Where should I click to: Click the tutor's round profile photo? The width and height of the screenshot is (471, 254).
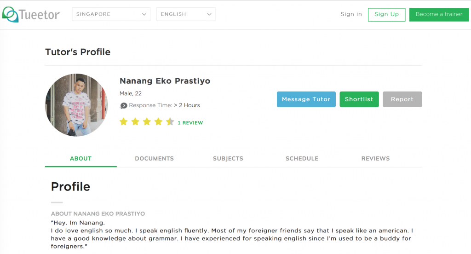coord(76,105)
